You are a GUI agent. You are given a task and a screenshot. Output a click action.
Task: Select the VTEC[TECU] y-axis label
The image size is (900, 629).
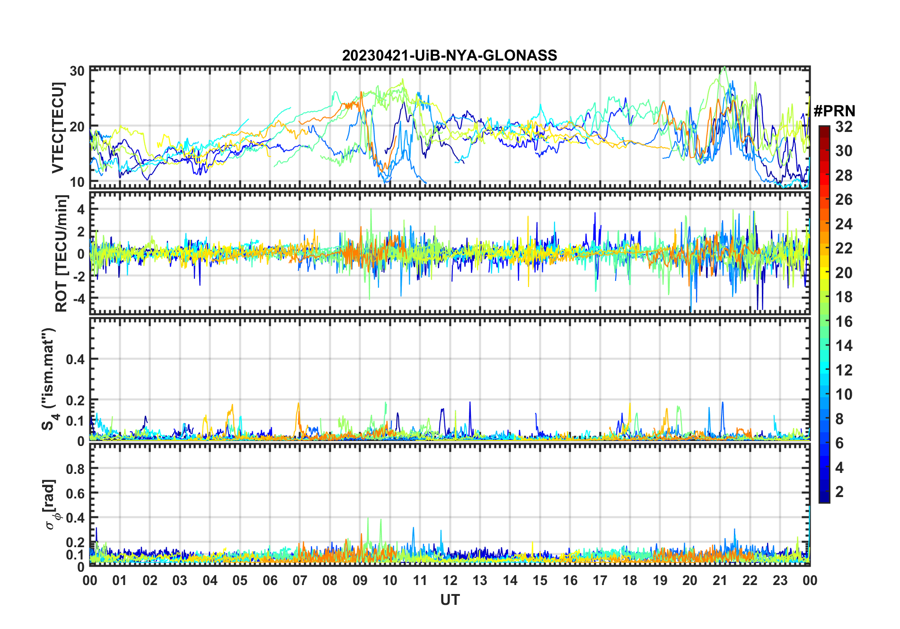pyautogui.click(x=58, y=128)
